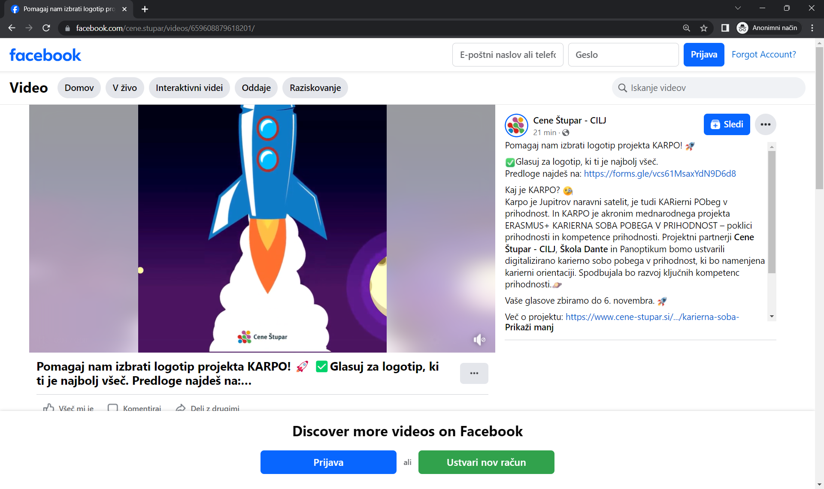Click green Ustvari nov račun button
Screen dimensions: 824x489
[x=486, y=462]
